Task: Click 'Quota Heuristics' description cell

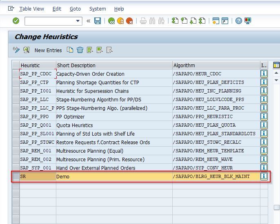Action: 114,125
